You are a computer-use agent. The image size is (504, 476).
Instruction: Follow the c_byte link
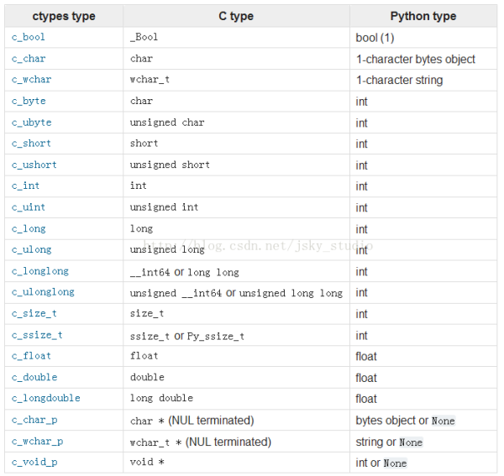(29, 102)
